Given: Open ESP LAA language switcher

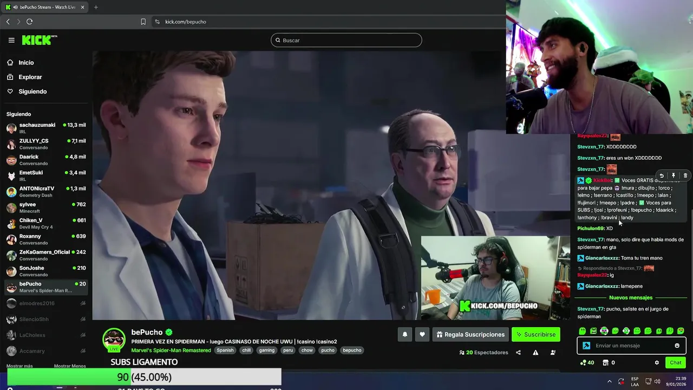Looking at the screenshot, I should (635, 381).
